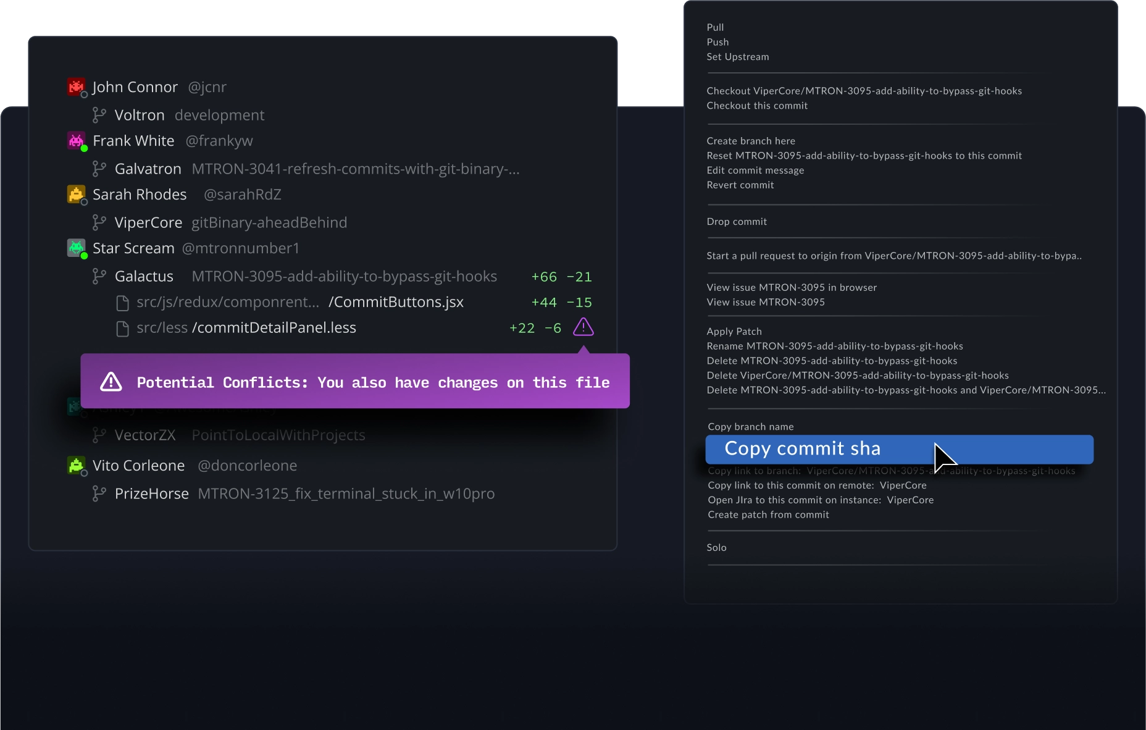Choose Create branch here

(751, 141)
